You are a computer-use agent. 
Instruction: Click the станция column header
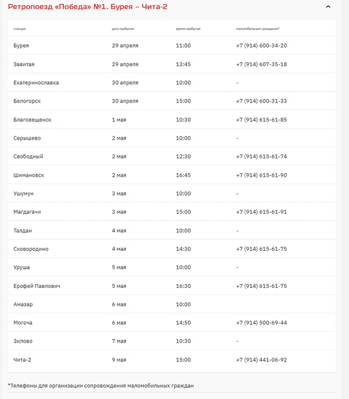(19, 28)
